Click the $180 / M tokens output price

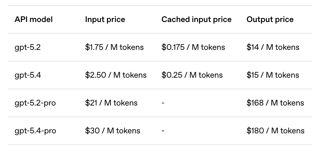(275, 131)
